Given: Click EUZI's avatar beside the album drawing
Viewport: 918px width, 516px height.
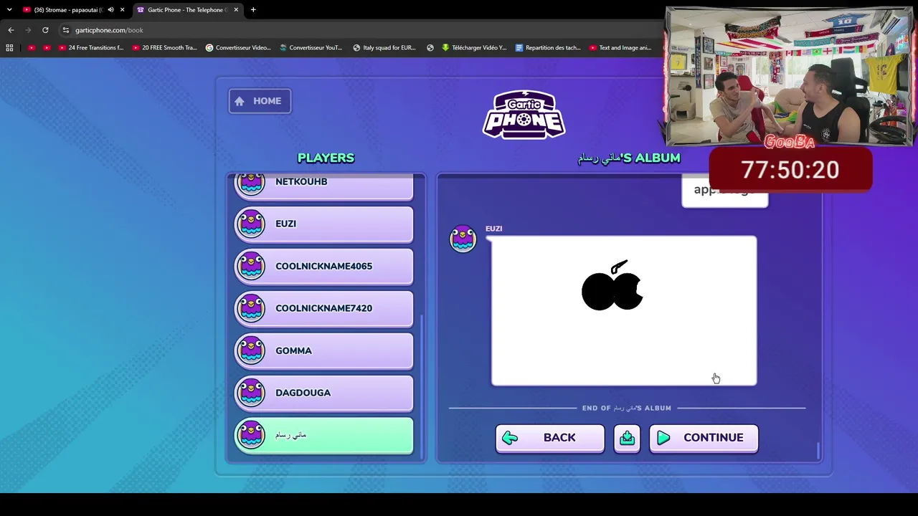Looking at the screenshot, I should pyautogui.click(x=463, y=239).
